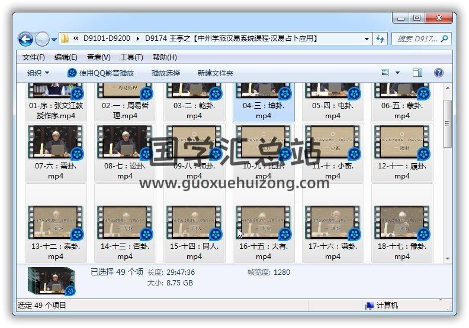Expand the address bar history dropdown
The width and height of the screenshot is (469, 328).
click(x=367, y=39)
